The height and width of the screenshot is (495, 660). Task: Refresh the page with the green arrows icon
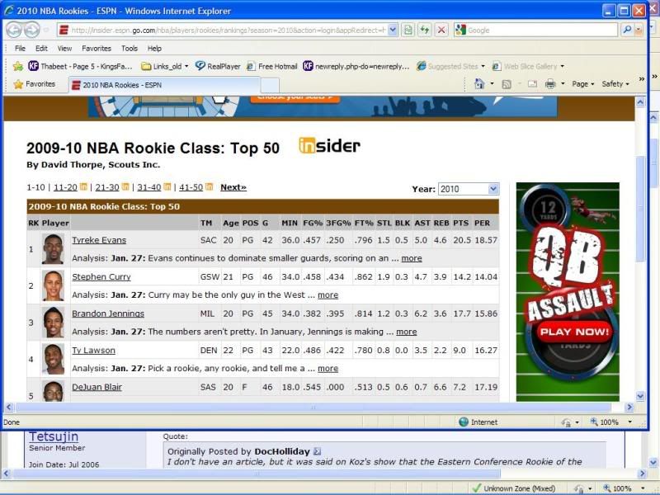pyautogui.click(x=424, y=30)
